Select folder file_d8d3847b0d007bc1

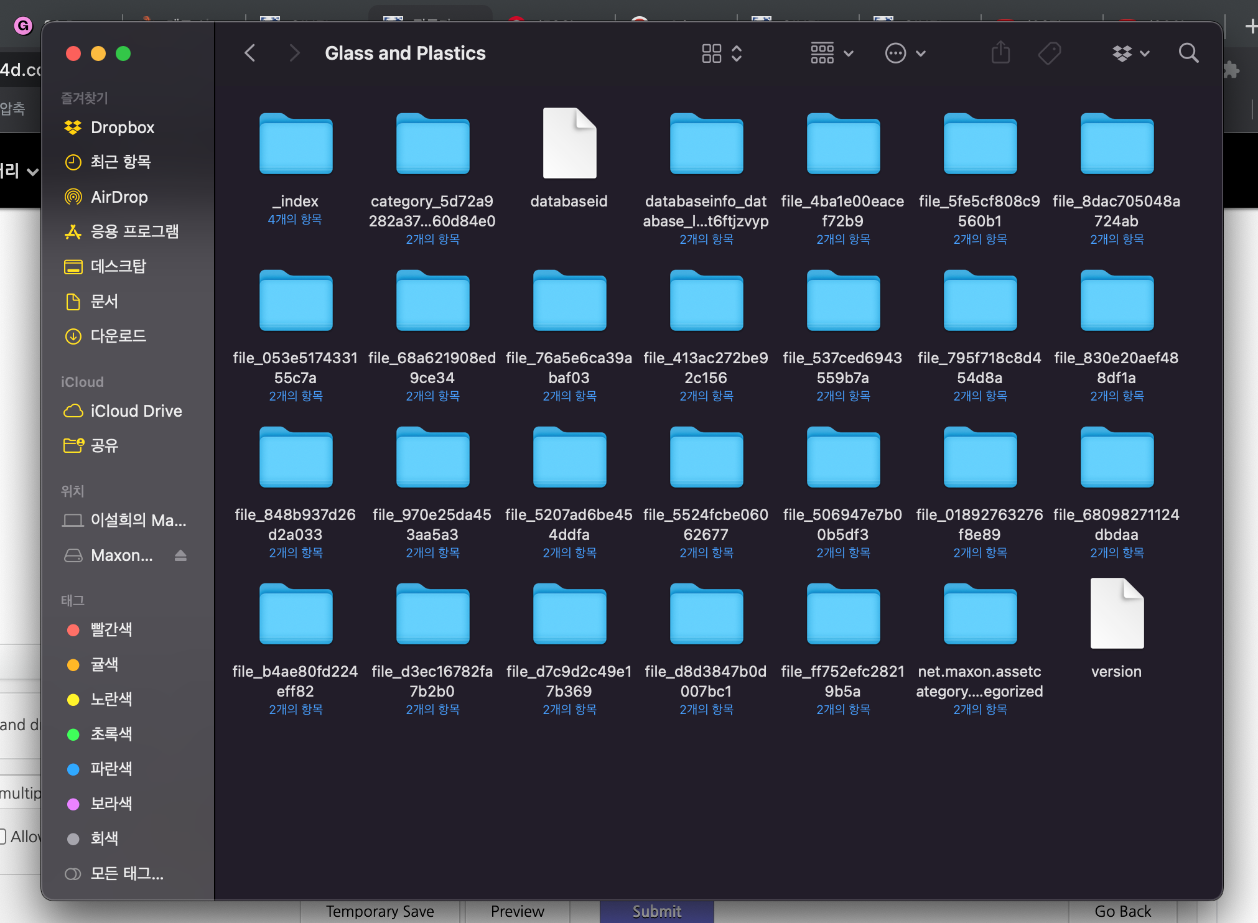click(x=706, y=615)
